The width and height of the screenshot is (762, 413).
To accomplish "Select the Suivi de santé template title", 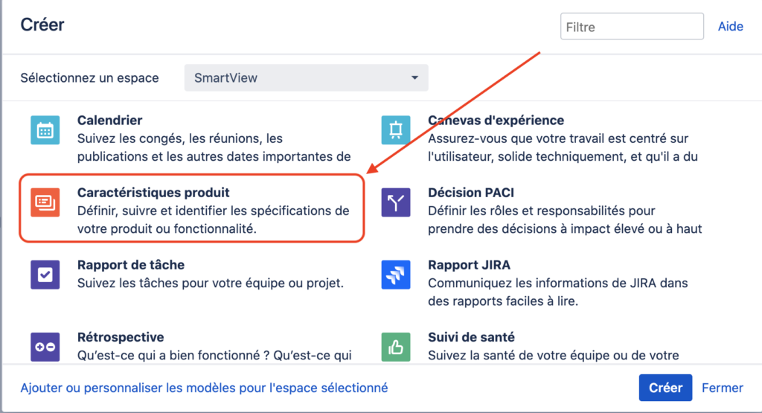I will click(x=471, y=337).
